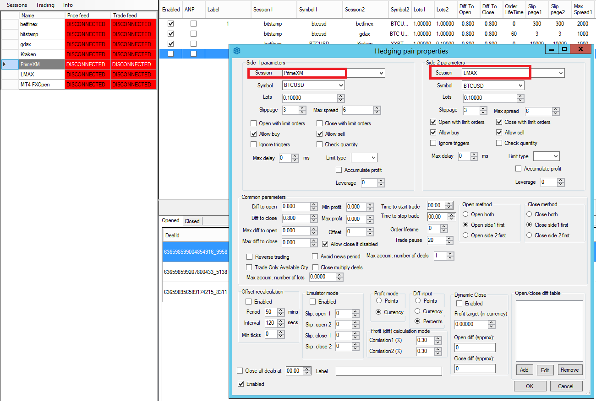Check Side 1 Ignore triggers
This screenshot has width=596, height=401.
[x=254, y=144]
